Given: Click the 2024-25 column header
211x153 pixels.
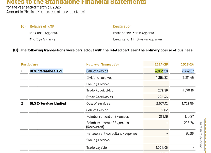Looking at the screenshot, I should [161, 65].
